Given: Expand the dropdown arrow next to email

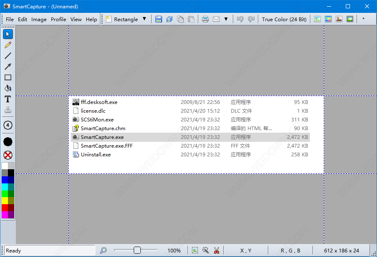Looking at the screenshot, I should (226, 19).
